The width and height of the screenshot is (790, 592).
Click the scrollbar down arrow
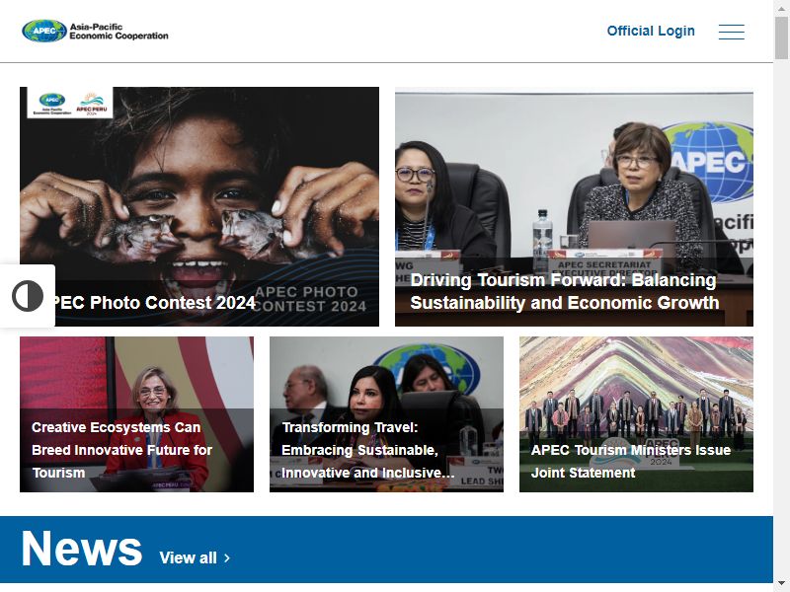point(781,584)
